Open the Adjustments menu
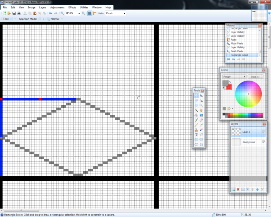271x217 pixels. coord(57,8)
